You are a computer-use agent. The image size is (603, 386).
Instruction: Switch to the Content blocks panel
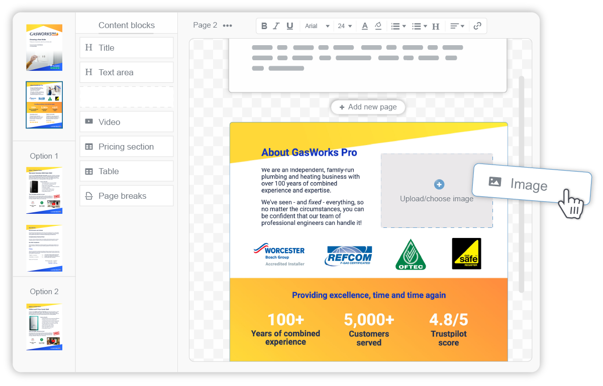(x=126, y=25)
